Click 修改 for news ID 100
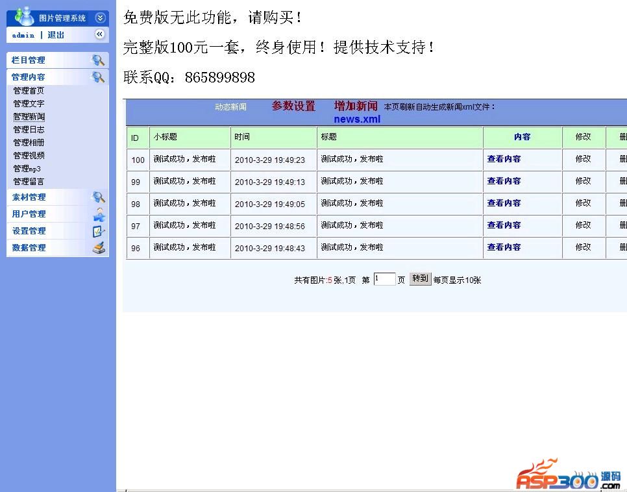Viewport: 627px width, 492px height. pos(583,159)
